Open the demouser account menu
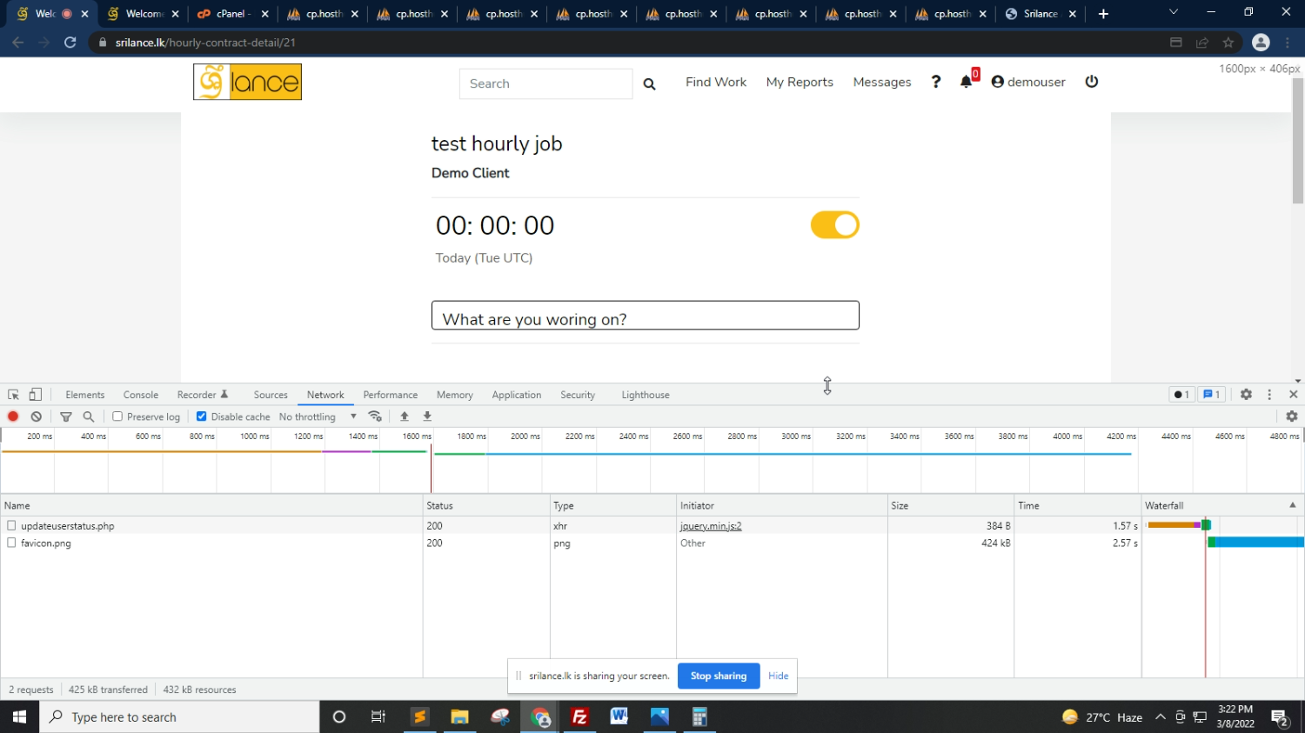Image resolution: width=1305 pixels, height=733 pixels. coord(1028,82)
